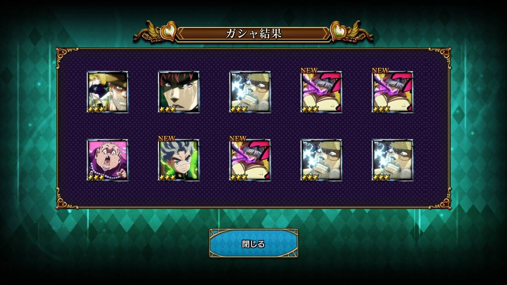Select the last card in bottom row
Screen dimensions: 507x285
[393, 160]
